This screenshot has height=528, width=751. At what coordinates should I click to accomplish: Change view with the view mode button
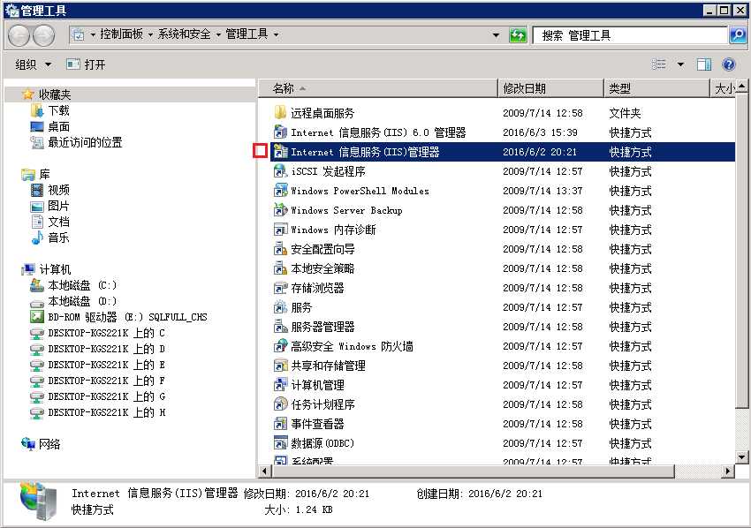659,64
